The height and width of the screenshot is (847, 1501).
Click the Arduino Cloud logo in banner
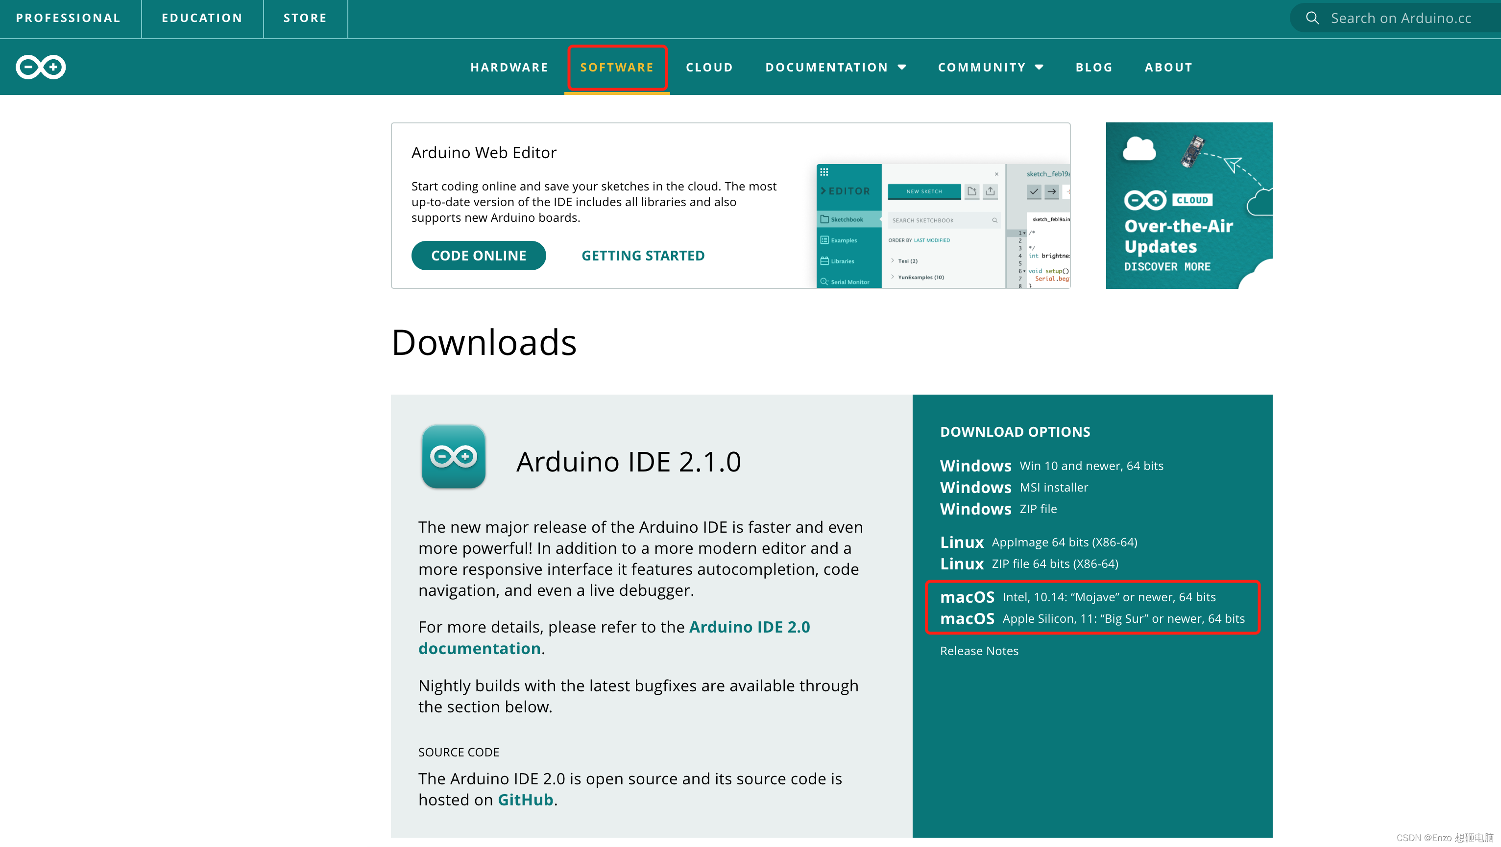pos(1145,200)
